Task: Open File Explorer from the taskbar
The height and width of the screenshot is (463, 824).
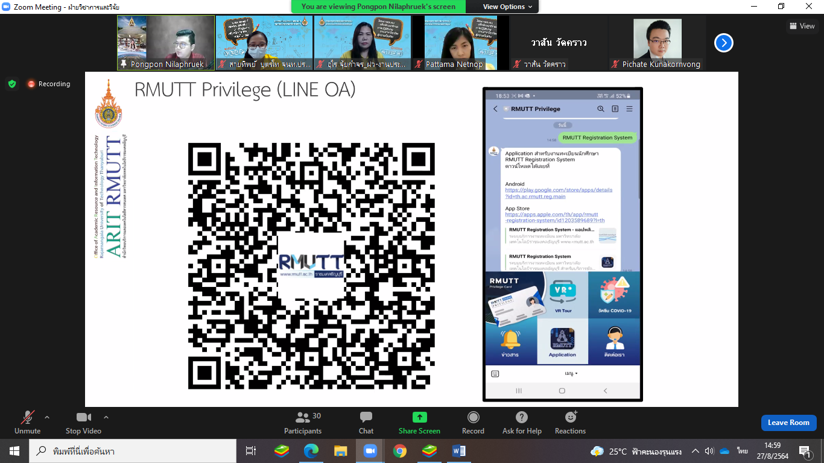Action: 341,451
